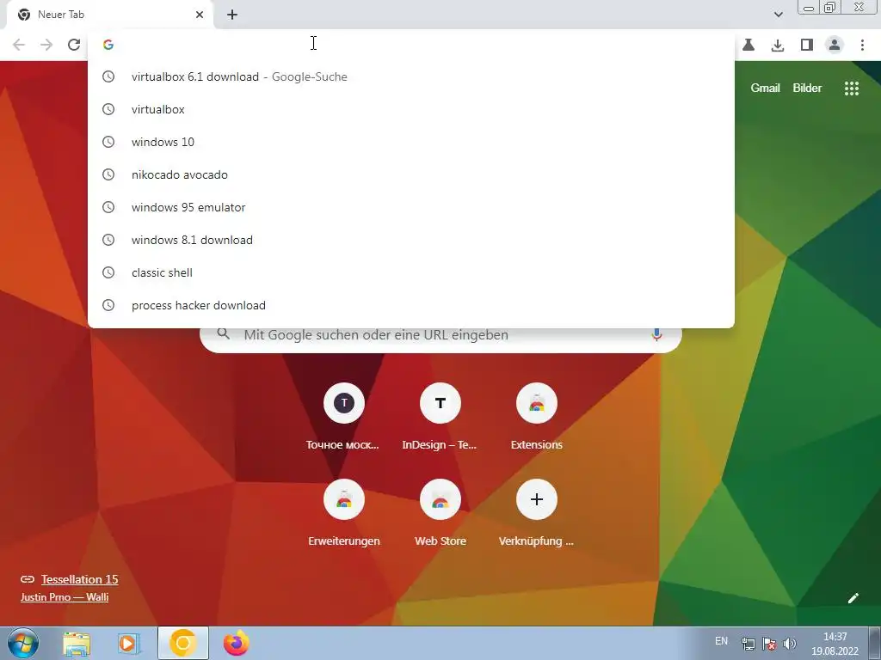Go back using the back arrow

point(19,45)
